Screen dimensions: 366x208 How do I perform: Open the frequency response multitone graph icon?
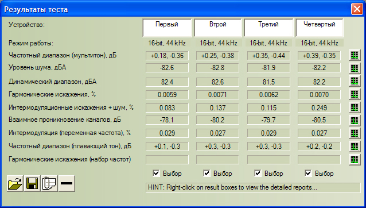pos(355,55)
